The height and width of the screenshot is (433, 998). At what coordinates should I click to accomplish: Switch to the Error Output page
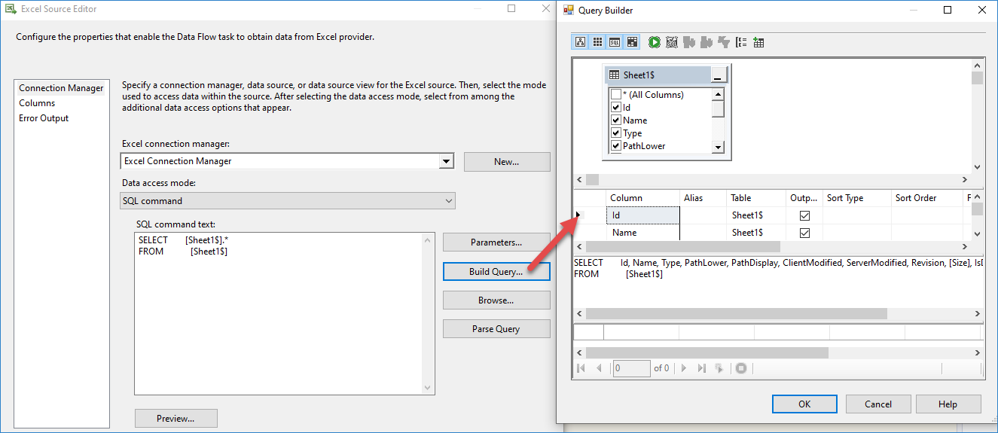pos(44,118)
